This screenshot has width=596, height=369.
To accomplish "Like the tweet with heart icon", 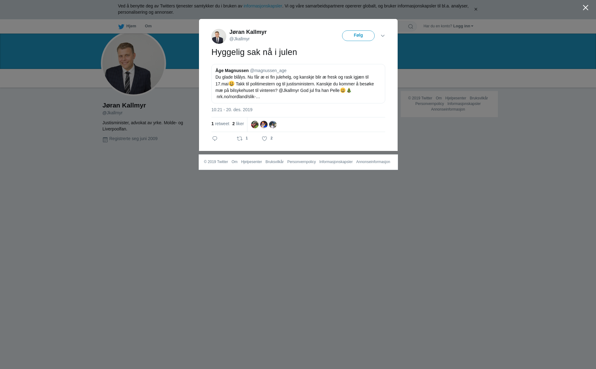I will (x=264, y=139).
